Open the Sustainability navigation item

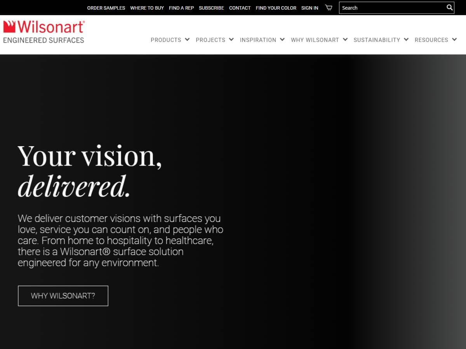(377, 40)
